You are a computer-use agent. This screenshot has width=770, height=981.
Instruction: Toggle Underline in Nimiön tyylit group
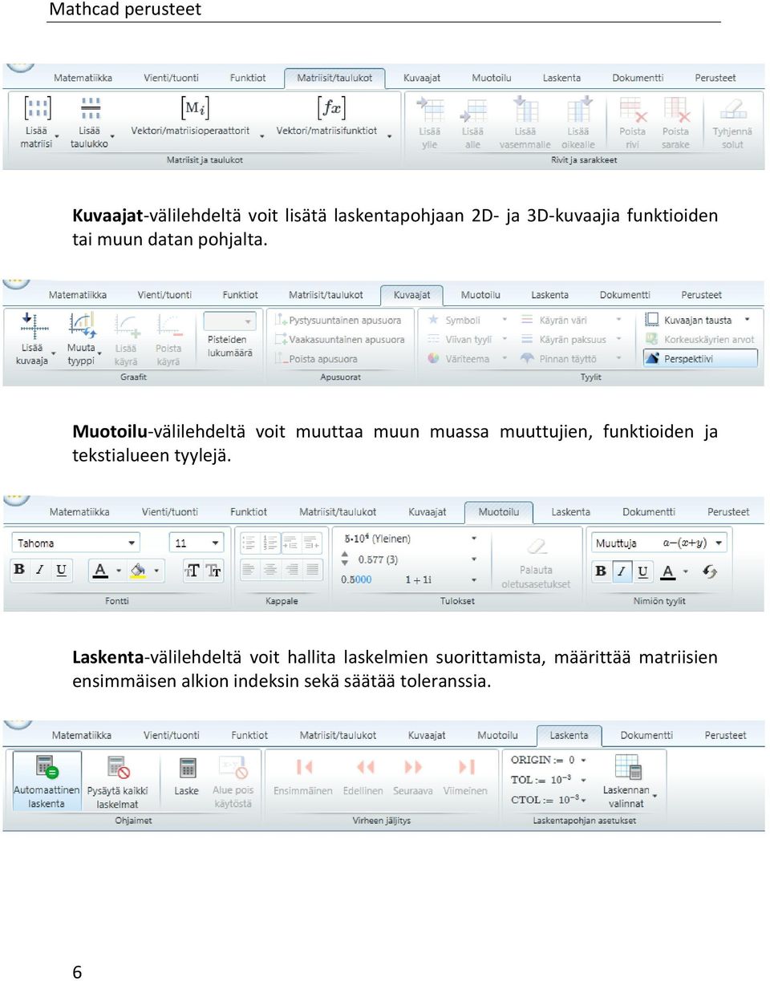(x=642, y=571)
